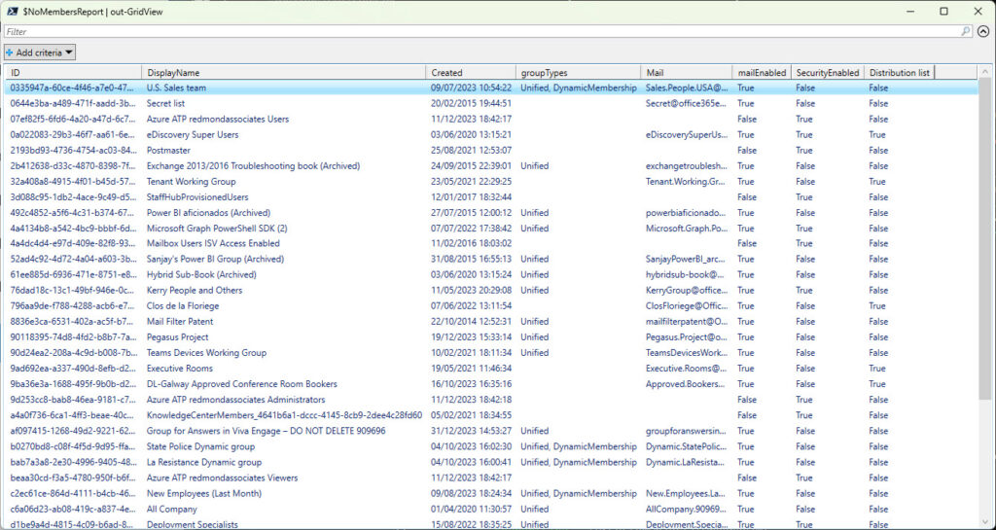Viewport: 996px width, 530px height.
Task: Collapse the criteria panel with chevron button
Action: (983, 31)
